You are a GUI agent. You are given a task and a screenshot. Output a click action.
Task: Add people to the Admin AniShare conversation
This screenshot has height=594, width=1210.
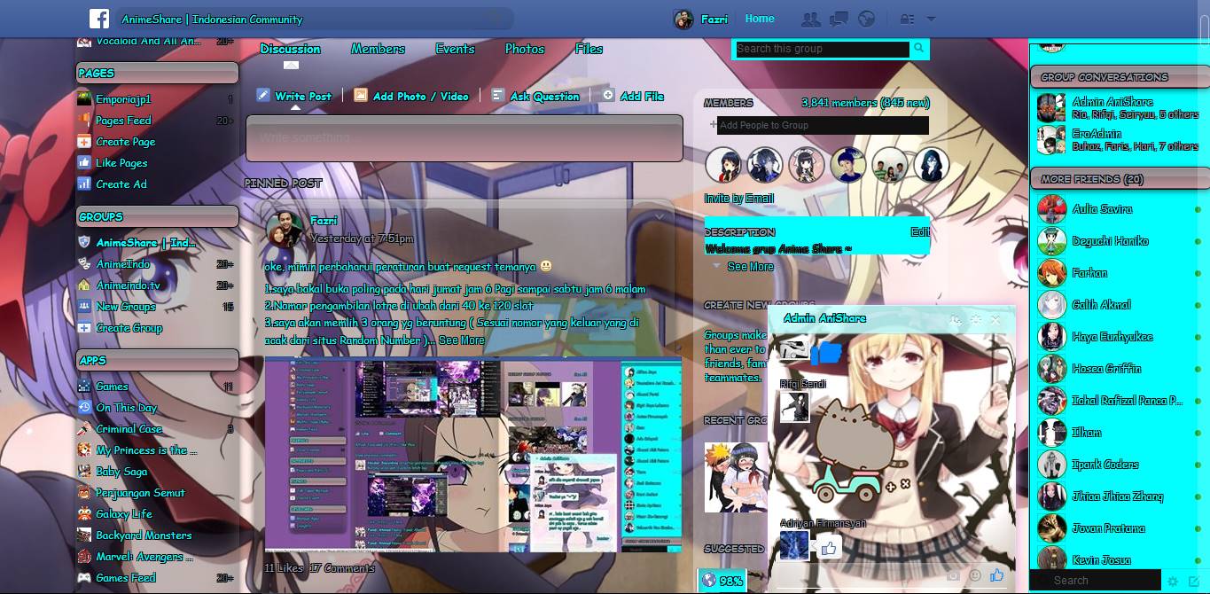tap(958, 319)
